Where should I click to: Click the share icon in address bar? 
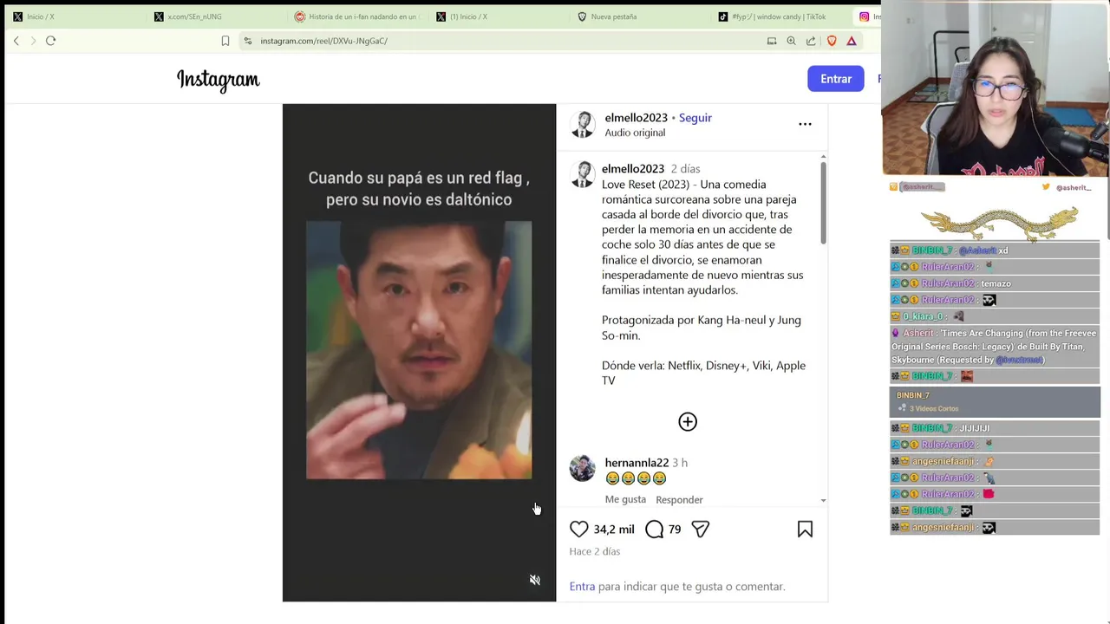pos(811,41)
